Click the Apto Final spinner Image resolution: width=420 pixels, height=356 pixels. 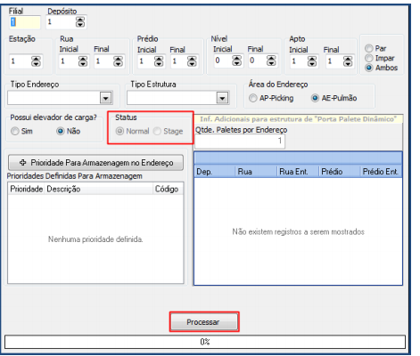348,61
